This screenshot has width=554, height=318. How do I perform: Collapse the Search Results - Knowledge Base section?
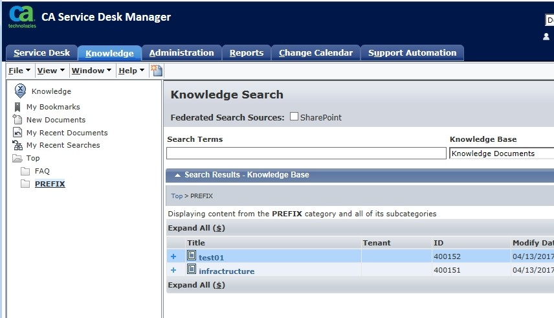click(x=175, y=175)
